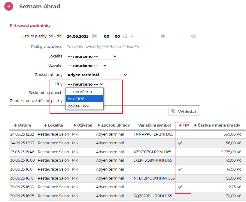This screenshot has height=202, width=246.
Task: Open calendar picker for end payment date
Action: [x=163, y=36]
